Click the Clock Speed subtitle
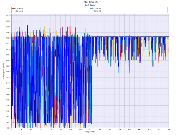180x135 pixels. pos(90,5)
